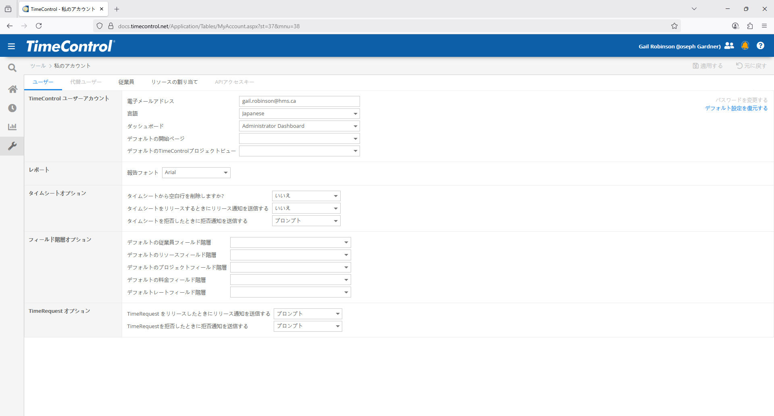
Task: Click the ツール breadcrumb link
Action: pos(38,66)
